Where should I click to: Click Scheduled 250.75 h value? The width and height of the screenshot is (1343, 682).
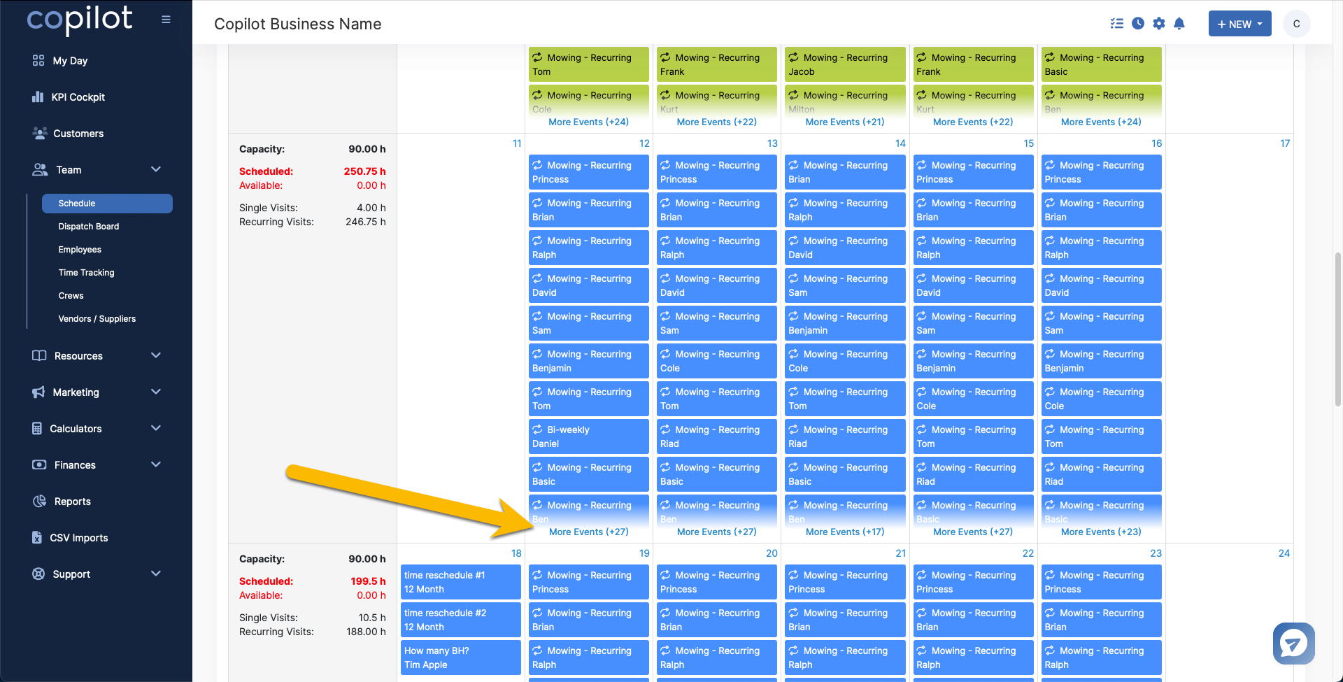tap(364, 171)
